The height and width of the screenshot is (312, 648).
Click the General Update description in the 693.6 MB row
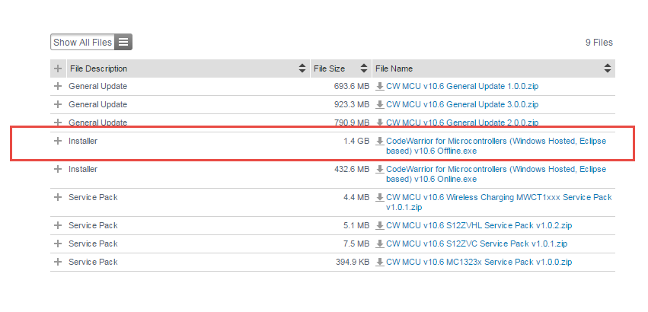point(98,86)
